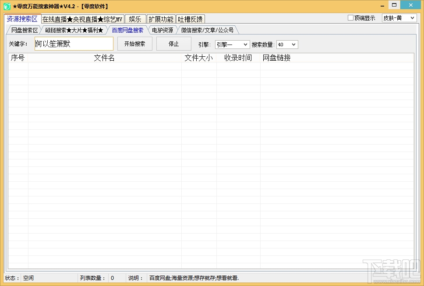This screenshot has width=424, height=286.
Task: Open the 搜索数量 40 dropdown
Action: click(287, 45)
